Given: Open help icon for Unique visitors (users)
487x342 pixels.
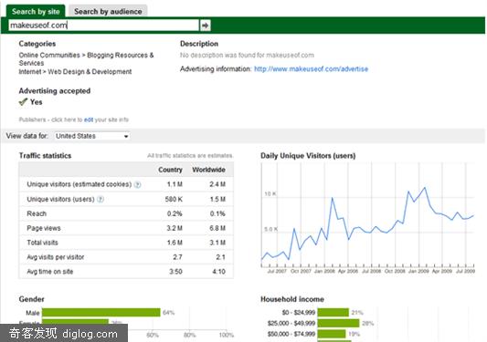Looking at the screenshot, I should 101,200.
